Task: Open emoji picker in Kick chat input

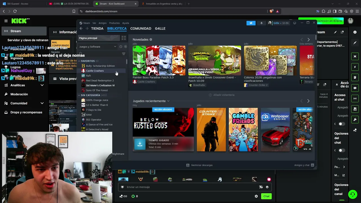Action: click(x=267, y=187)
